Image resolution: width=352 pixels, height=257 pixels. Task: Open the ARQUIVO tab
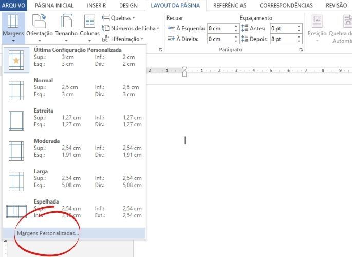(x=14, y=6)
